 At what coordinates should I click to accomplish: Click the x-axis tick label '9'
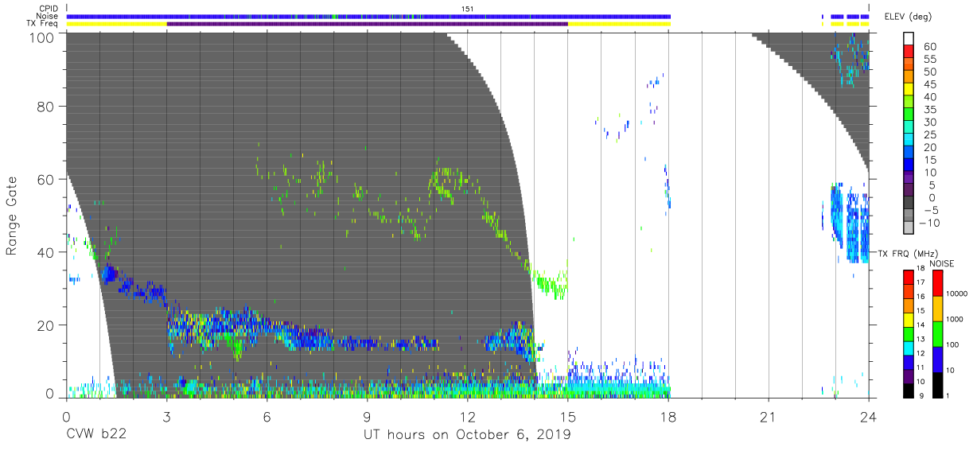pyautogui.click(x=367, y=416)
